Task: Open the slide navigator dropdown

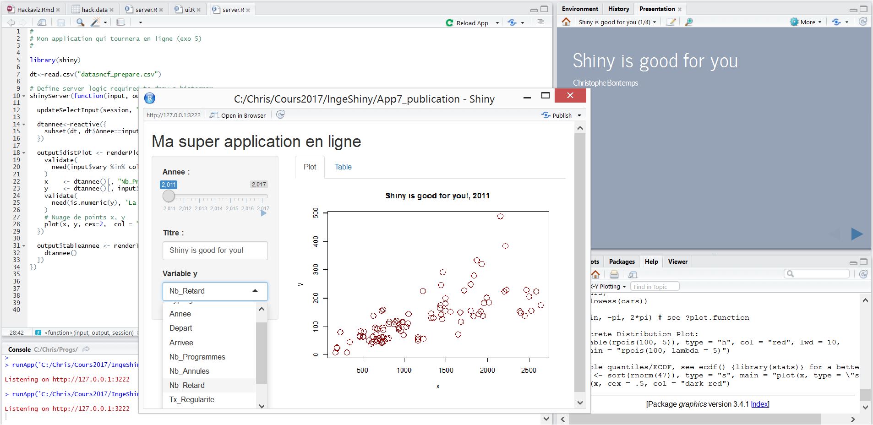Action: (x=617, y=22)
